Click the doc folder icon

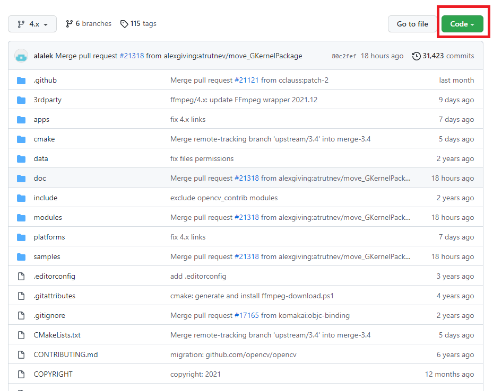click(x=21, y=179)
